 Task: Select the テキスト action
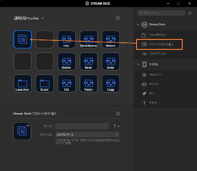pos(165,103)
